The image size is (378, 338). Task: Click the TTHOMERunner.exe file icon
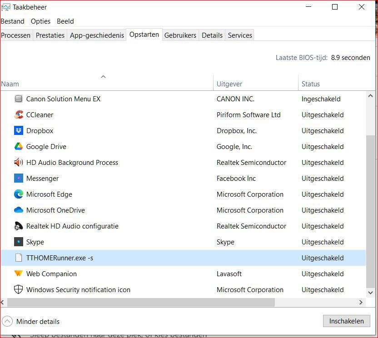point(19,258)
